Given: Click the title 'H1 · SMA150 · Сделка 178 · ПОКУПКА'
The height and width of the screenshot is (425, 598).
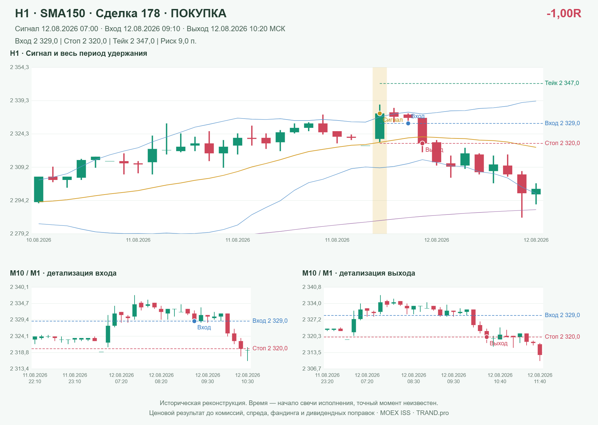Looking at the screenshot, I should click(121, 14).
